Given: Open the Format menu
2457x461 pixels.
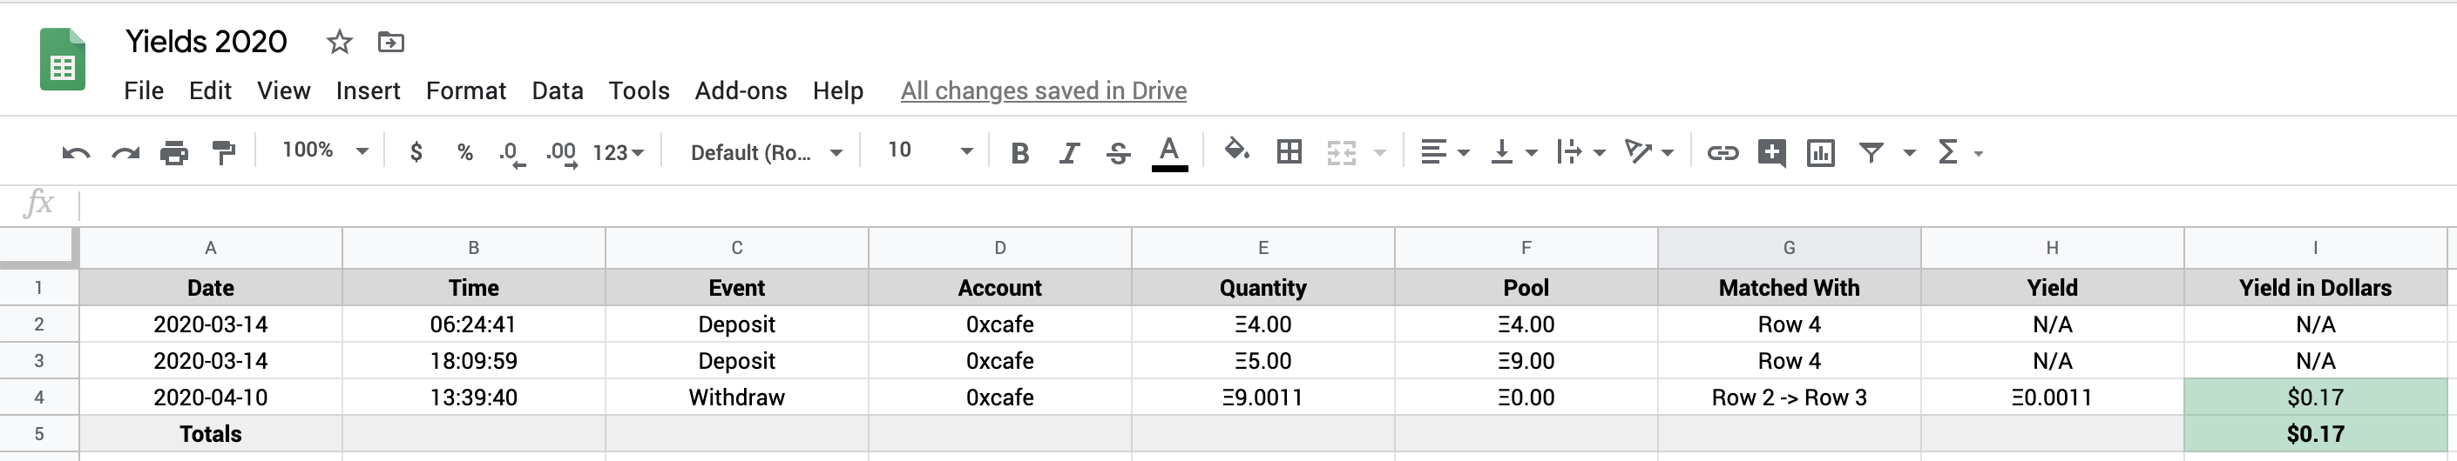Looking at the screenshot, I should tap(465, 90).
